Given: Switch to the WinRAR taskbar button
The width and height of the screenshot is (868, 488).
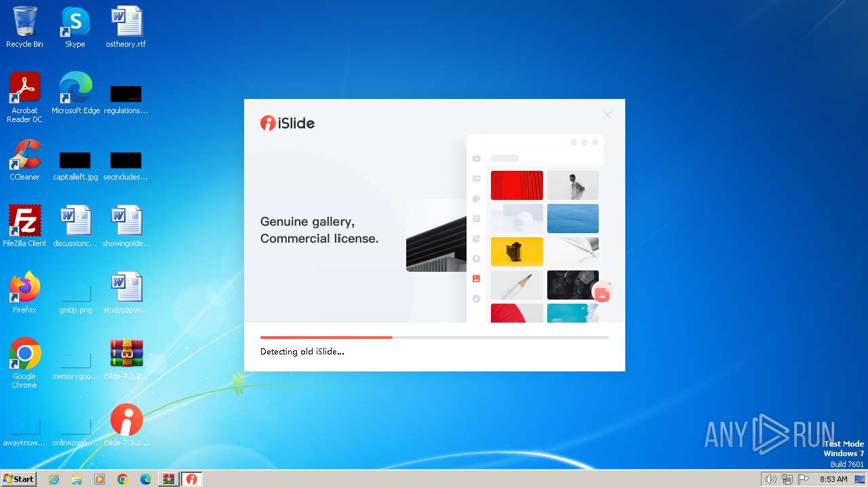Looking at the screenshot, I should pos(169,479).
